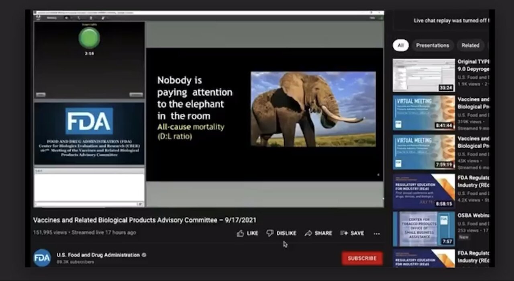The width and height of the screenshot is (514, 281).
Task: Click the Dislike thumbs-down icon
Action: pyautogui.click(x=270, y=233)
